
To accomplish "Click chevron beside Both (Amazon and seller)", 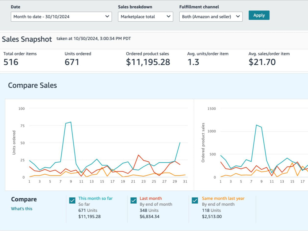I will point(238,17).
